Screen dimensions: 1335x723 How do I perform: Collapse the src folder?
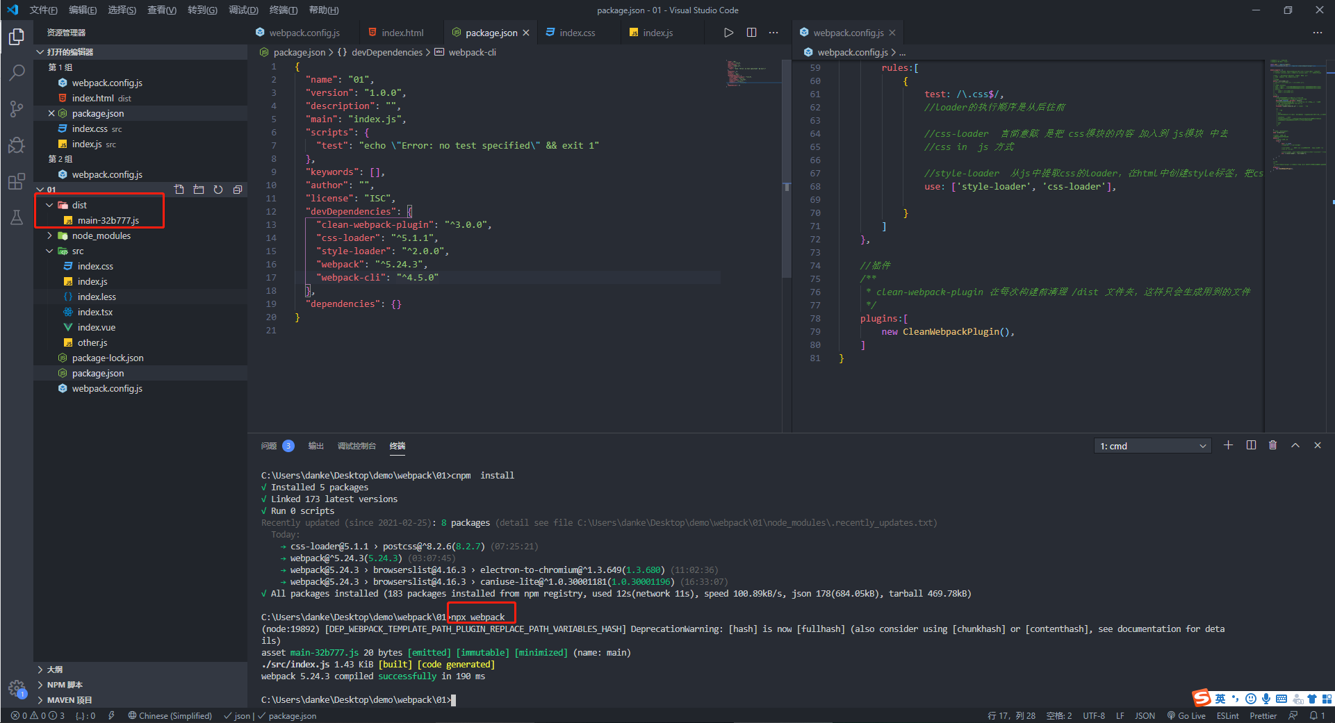point(49,251)
